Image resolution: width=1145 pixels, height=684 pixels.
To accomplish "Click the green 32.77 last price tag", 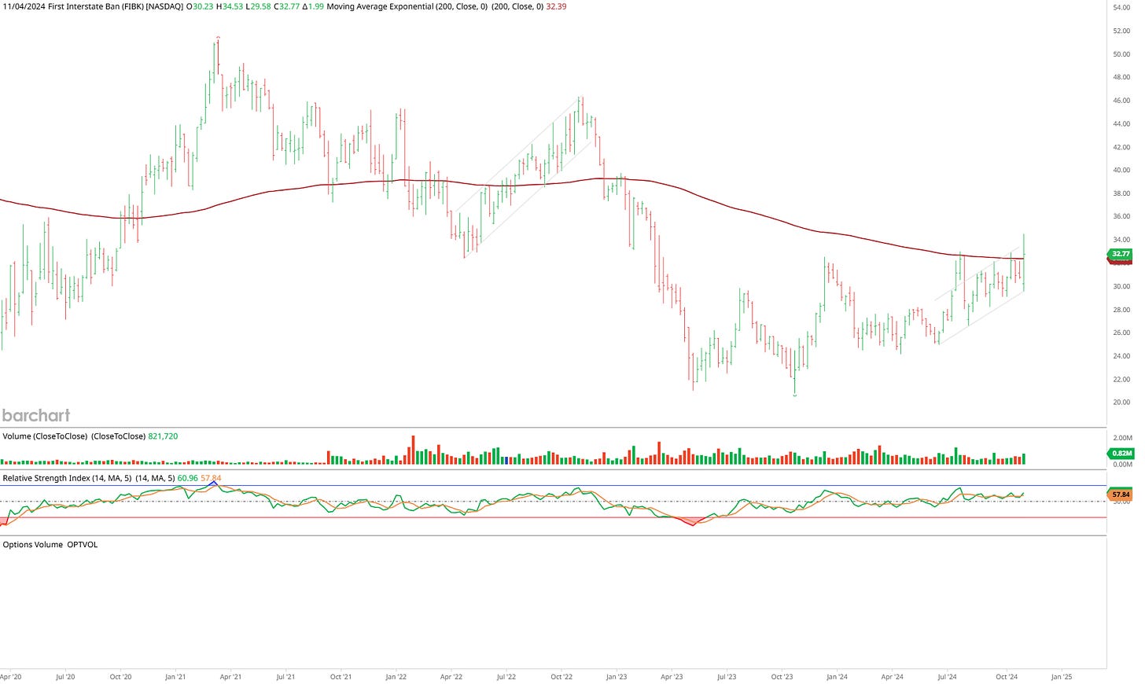I will (x=1121, y=254).
